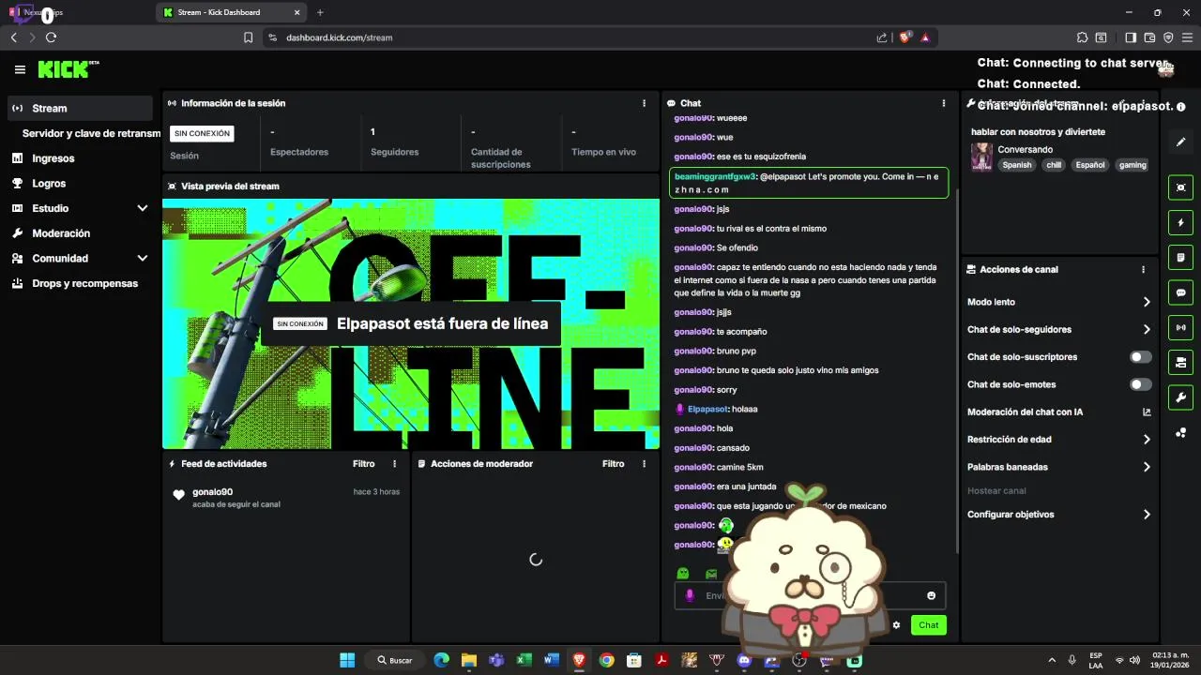Click the chat bubble icon in right sidebar
This screenshot has width=1201, height=675.
coord(1181,292)
